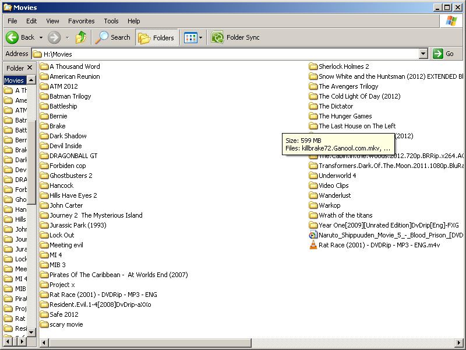Select The Hunger Games folder name
The height and width of the screenshot is (350, 466).
[x=345, y=116]
